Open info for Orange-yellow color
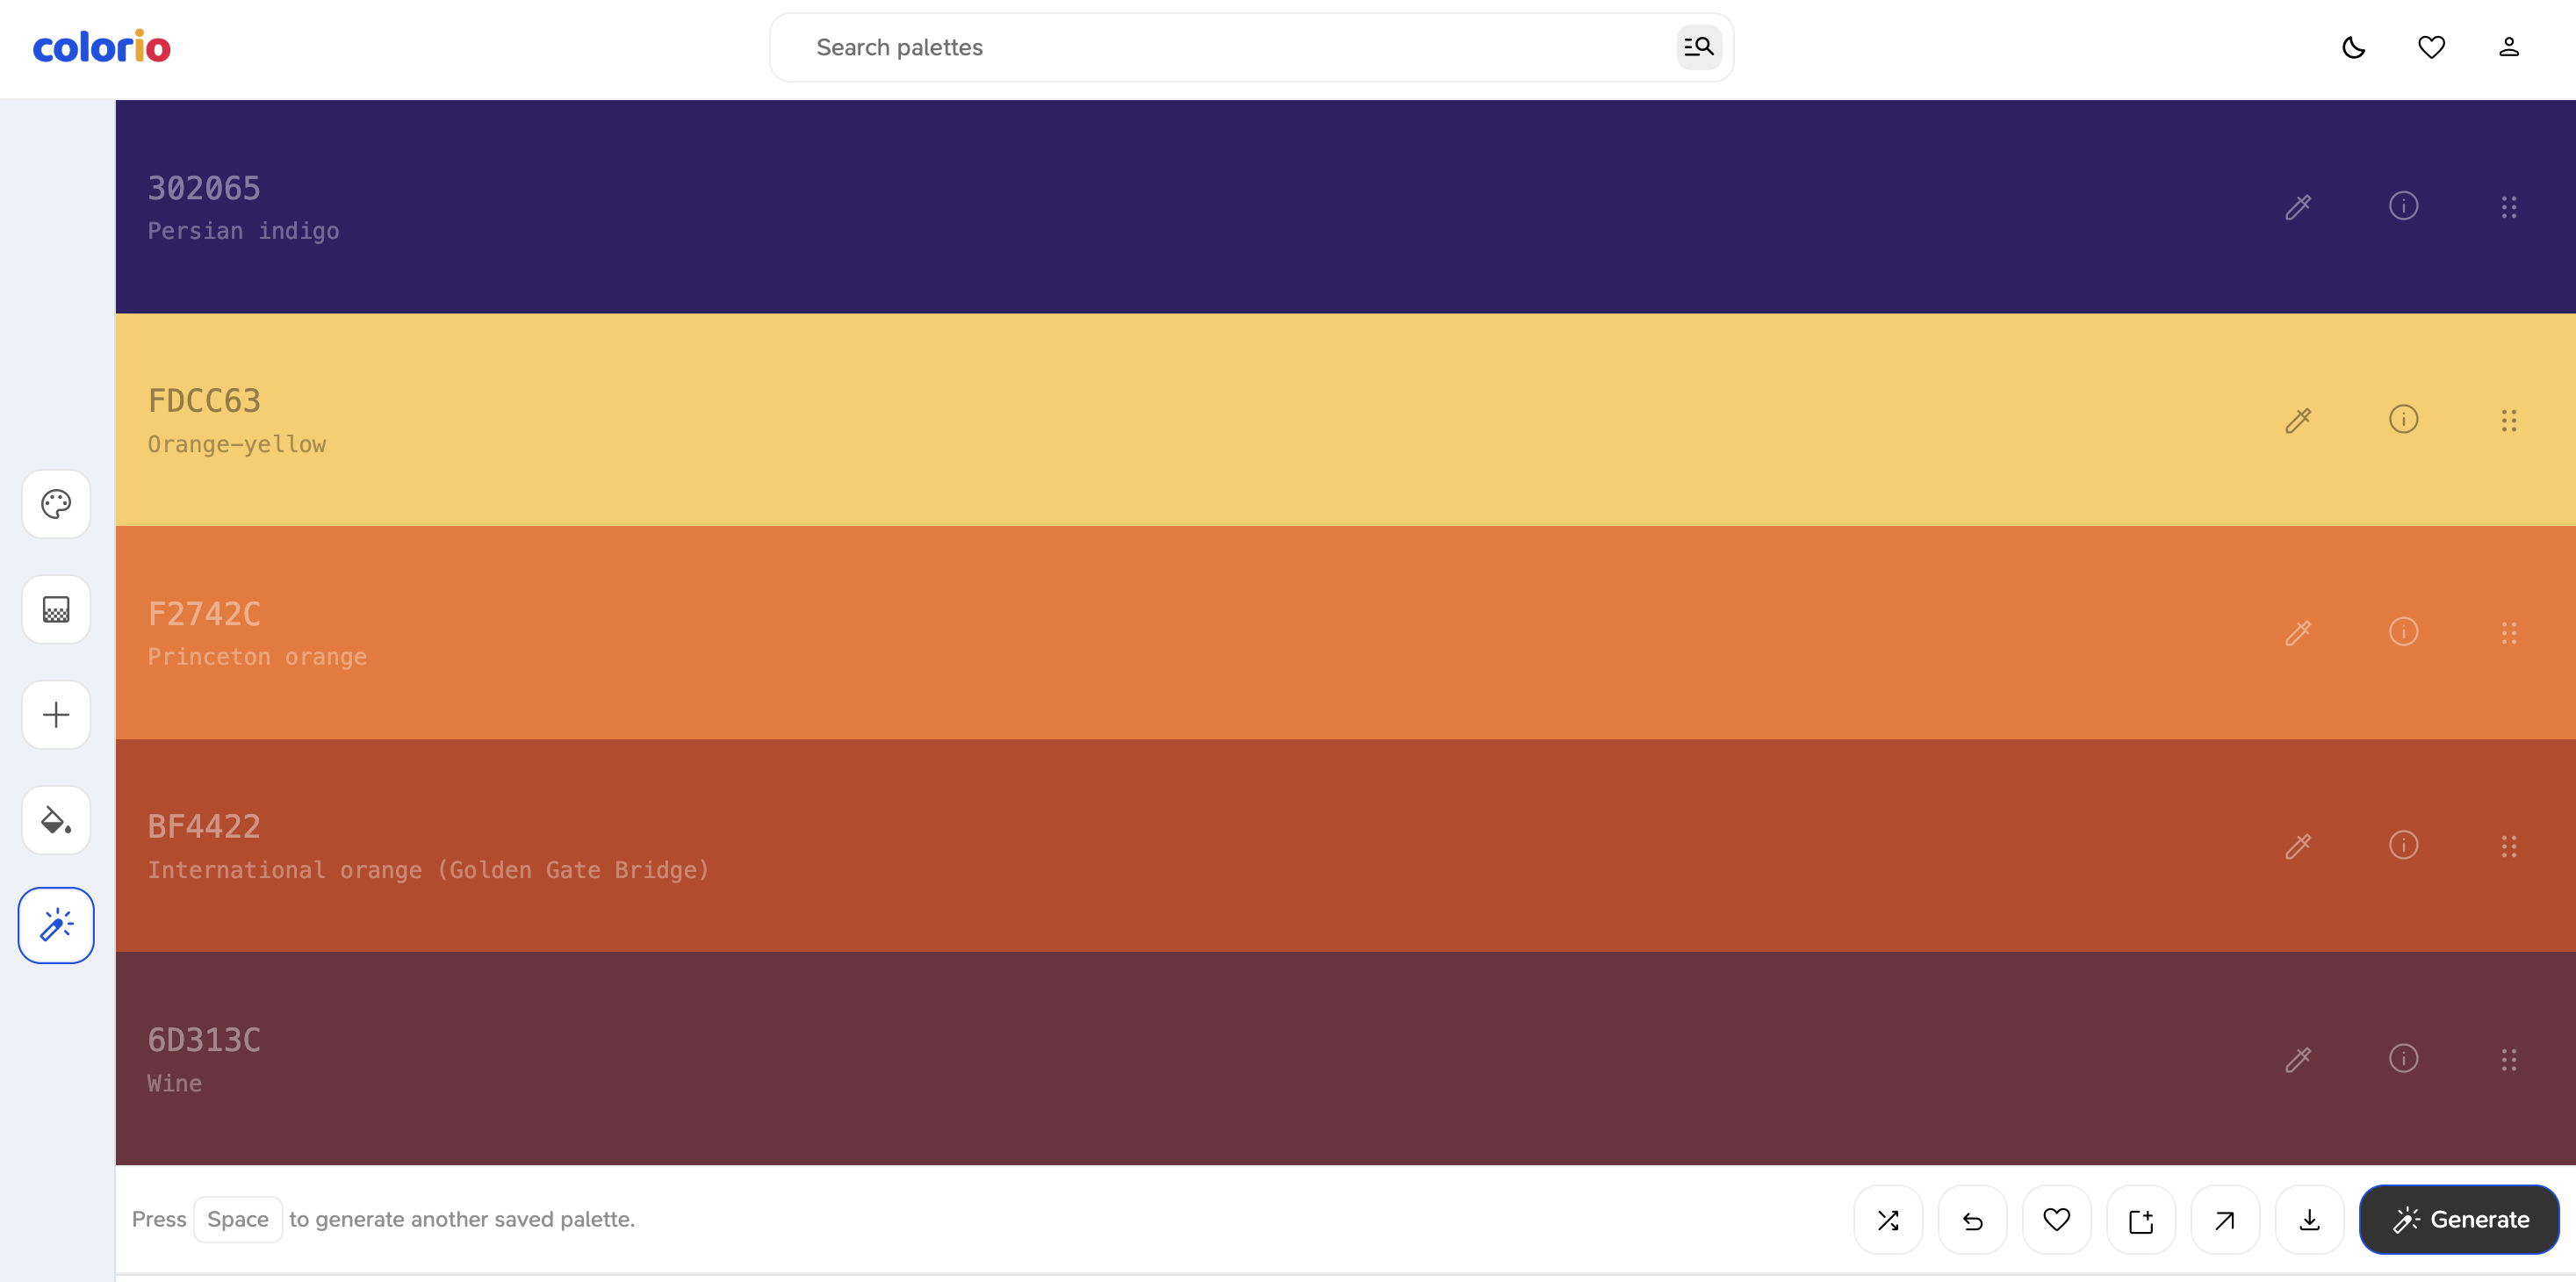Screen dimensions: 2576x1282 2403,419
